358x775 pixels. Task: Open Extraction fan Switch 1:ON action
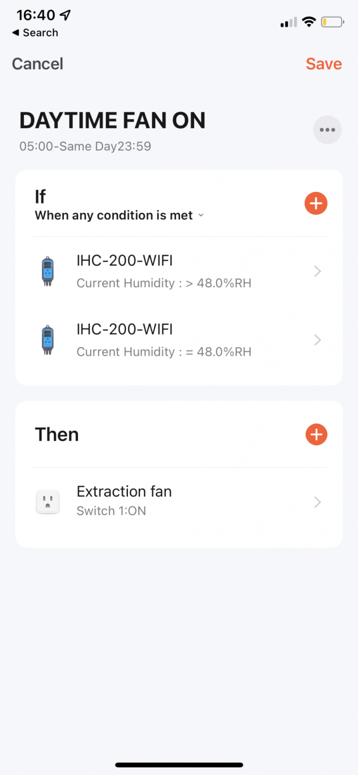point(124,501)
